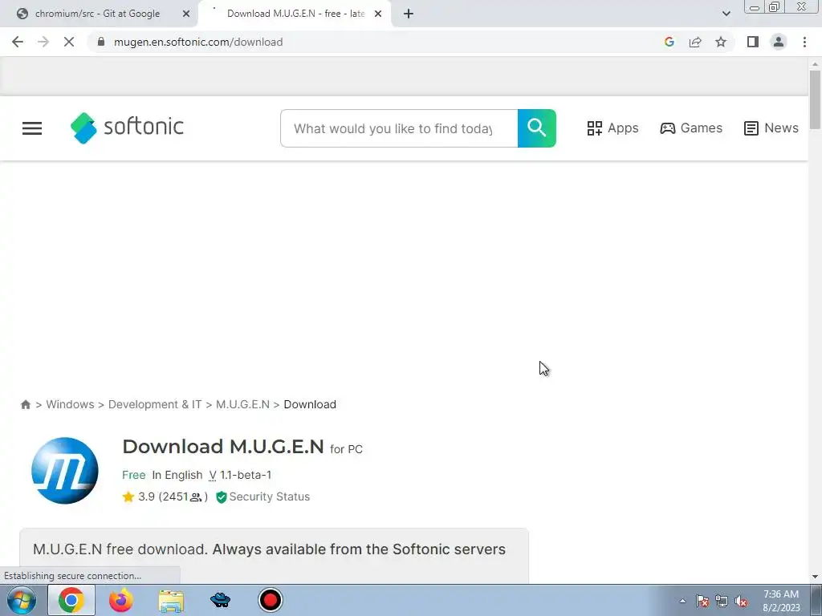Image resolution: width=822 pixels, height=616 pixels.
Task: Open the Apps section
Action: [x=612, y=128]
